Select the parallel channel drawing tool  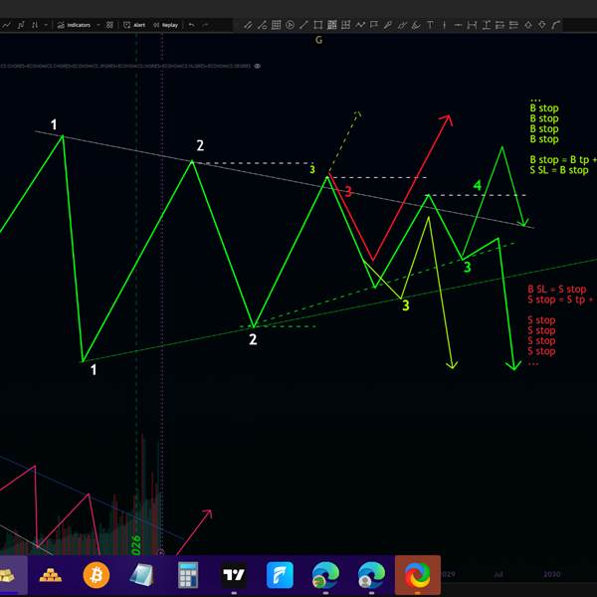coord(248,25)
